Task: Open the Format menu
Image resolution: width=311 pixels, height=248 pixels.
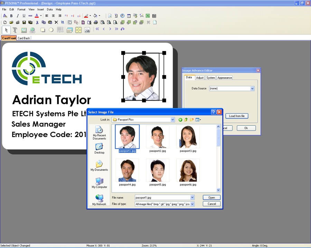Action: [x=21, y=9]
